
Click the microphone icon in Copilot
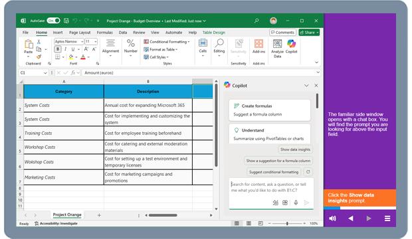(x=296, y=202)
